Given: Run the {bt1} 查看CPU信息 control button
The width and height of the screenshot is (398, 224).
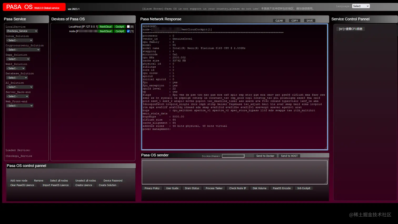Looking at the screenshot, I should pyautogui.click(x=351, y=29).
